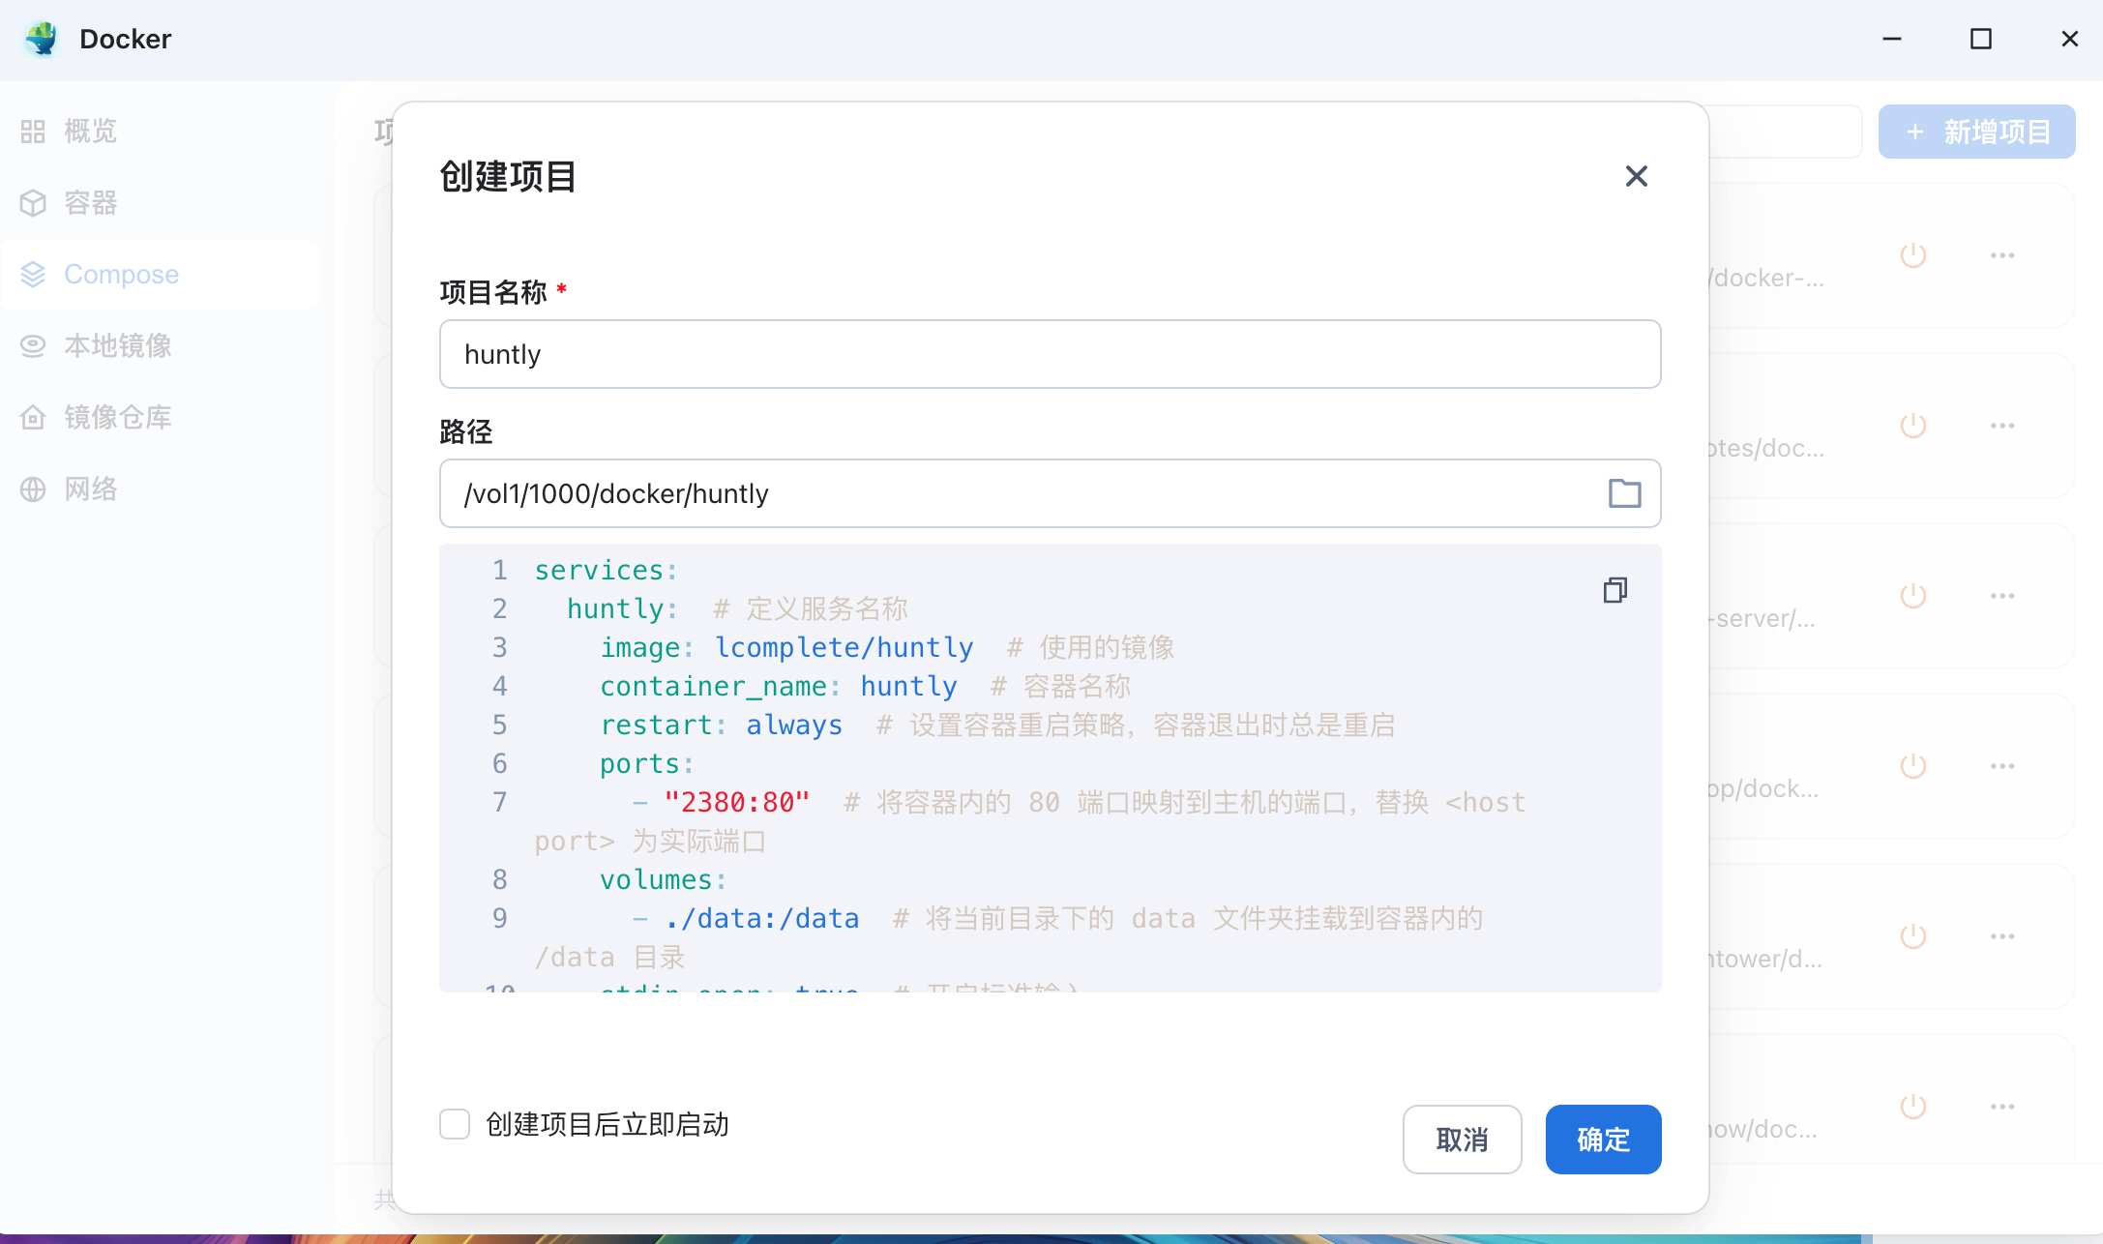Image resolution: width=2103 pixels, height=1244 pixels.
Task: Open 概览 in the sidebar
Action: click(x=162, y=132)
